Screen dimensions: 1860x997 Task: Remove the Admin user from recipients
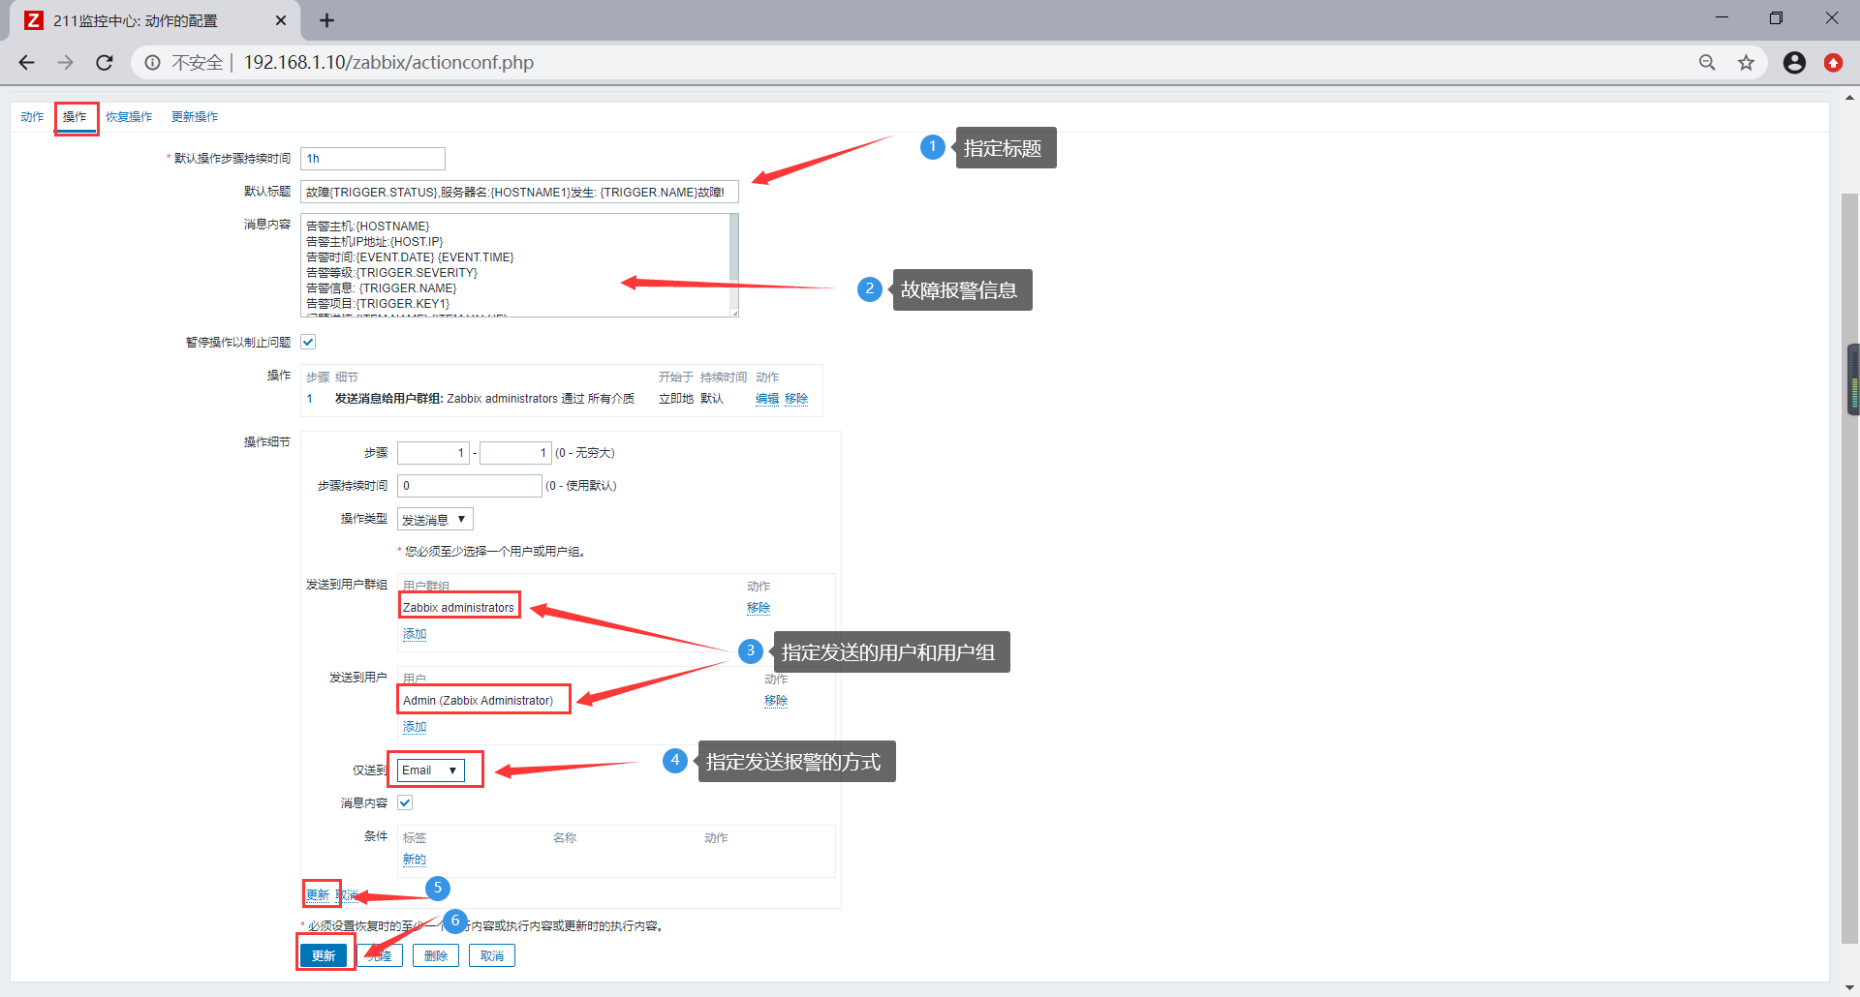776,701
